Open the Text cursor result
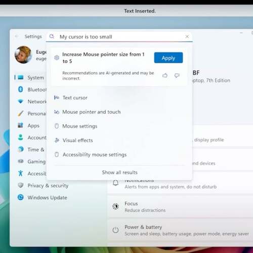253x253 pixels. (119, 98)
